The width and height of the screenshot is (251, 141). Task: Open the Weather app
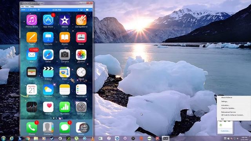48,90
